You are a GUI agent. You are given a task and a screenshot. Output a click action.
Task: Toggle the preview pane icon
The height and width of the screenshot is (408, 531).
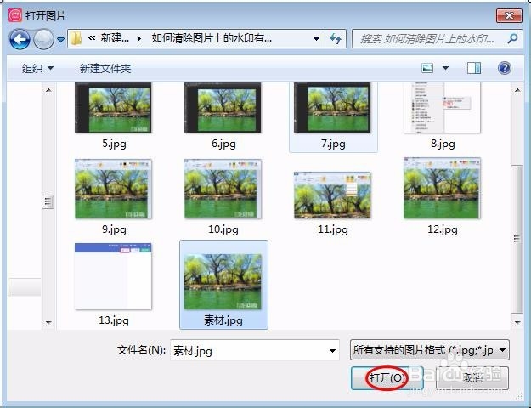coord(474,68)
